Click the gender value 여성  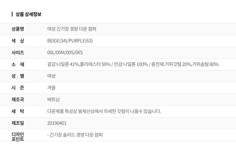click(x=51, y=76)
